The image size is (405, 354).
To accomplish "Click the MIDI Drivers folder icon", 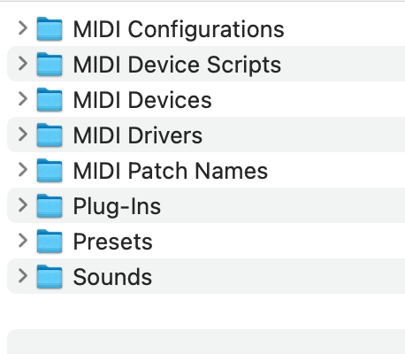I will 50,135.
